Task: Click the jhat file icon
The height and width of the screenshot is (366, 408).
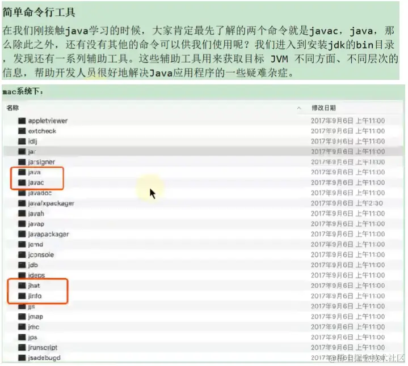Action: pos(22,286)
